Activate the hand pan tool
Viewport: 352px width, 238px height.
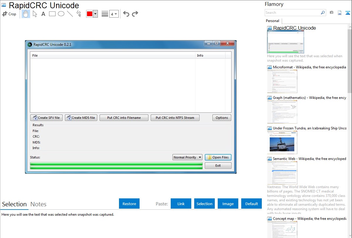pos(26,14)
